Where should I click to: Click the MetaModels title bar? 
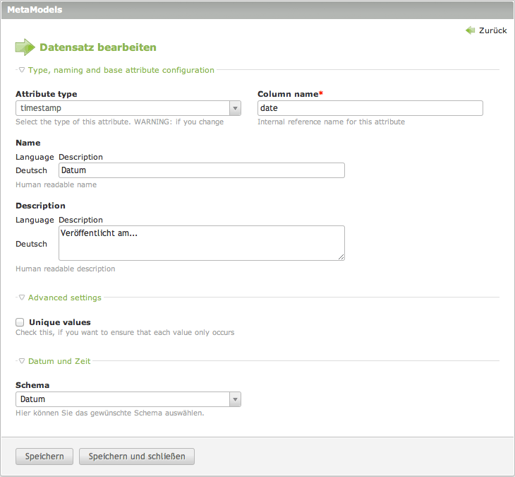(257, 10)
